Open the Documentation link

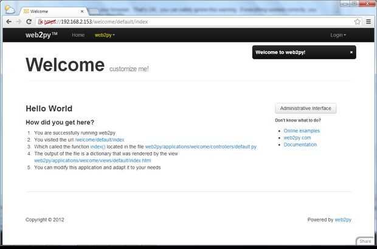pyautogui.click(x=300, y=145)
